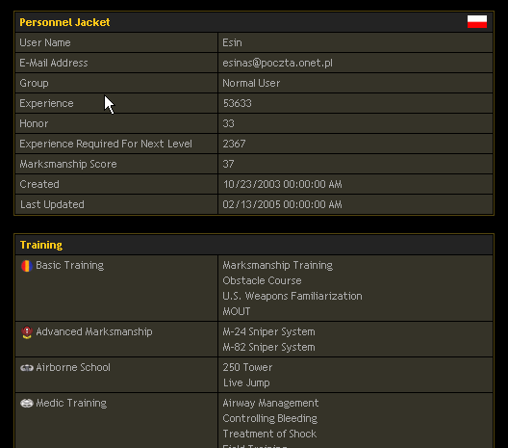Viewport: 508px width, 448px height.
Task: Click the Obstacle Course entry
Action: [x=262, y=280]
